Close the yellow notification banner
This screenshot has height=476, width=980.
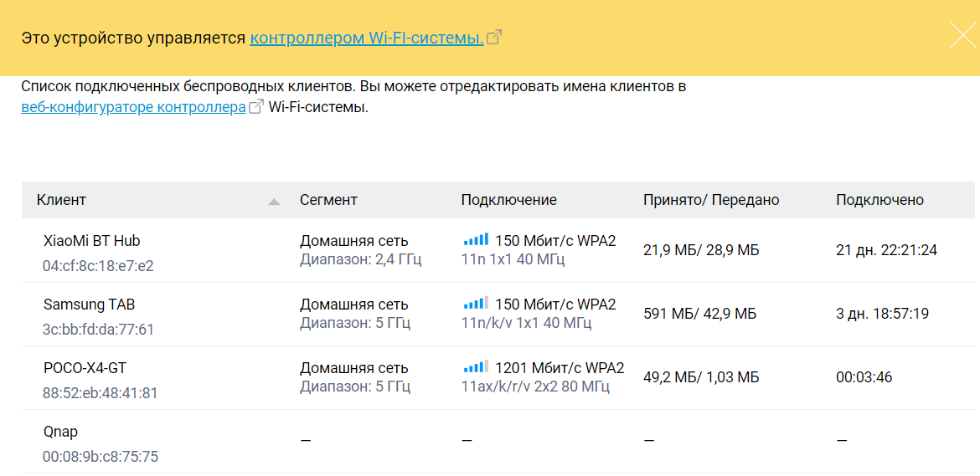coord(962,36)
